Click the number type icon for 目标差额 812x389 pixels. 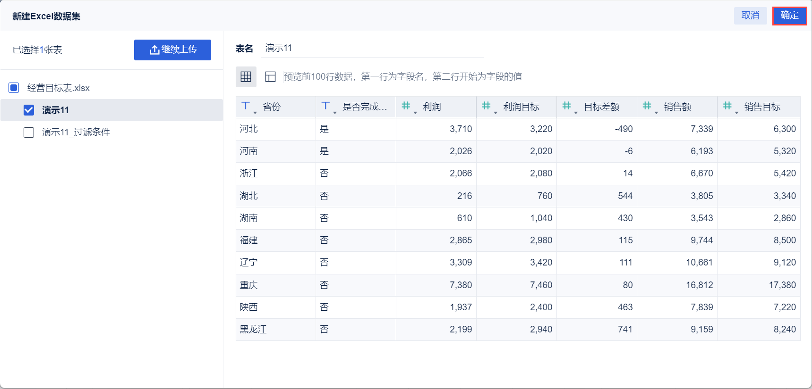pyautogui.click(x=567, y=107)
